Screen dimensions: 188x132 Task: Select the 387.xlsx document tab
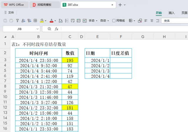pos(88,5)
